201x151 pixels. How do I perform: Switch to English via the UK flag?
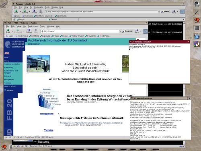7,53
